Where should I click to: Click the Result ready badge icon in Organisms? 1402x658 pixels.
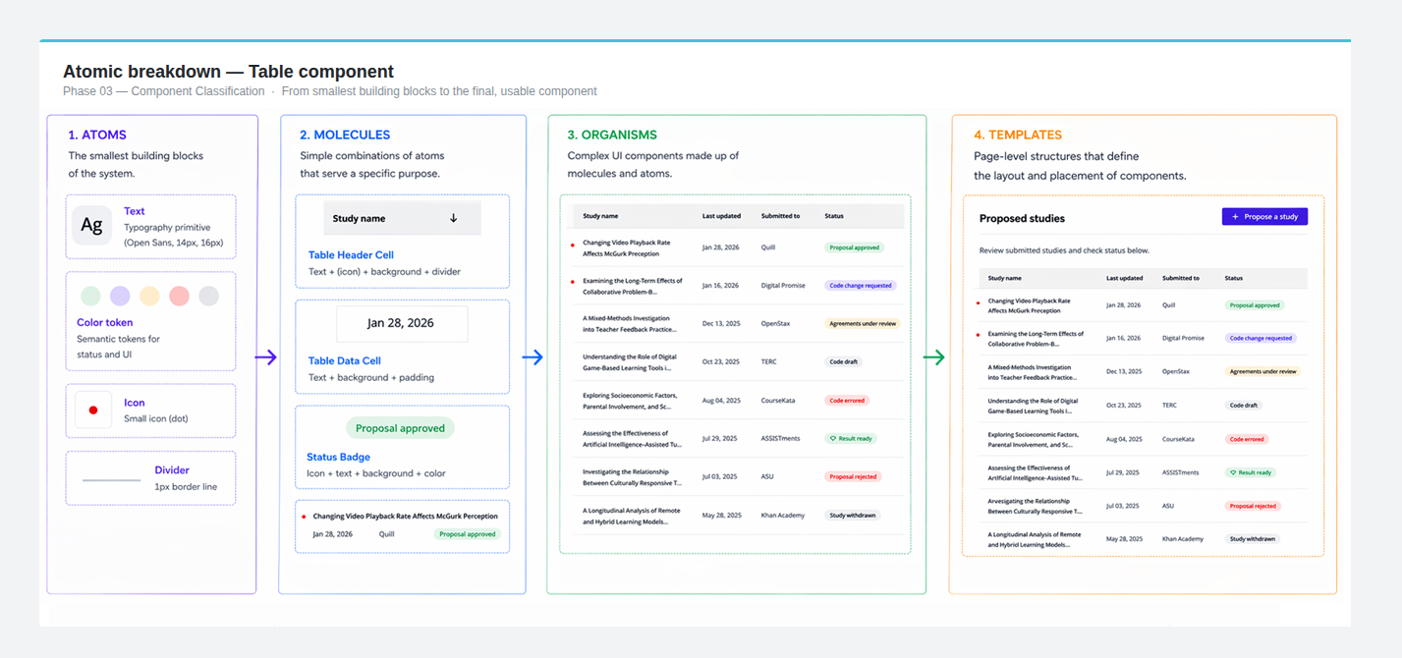point(833,439)
